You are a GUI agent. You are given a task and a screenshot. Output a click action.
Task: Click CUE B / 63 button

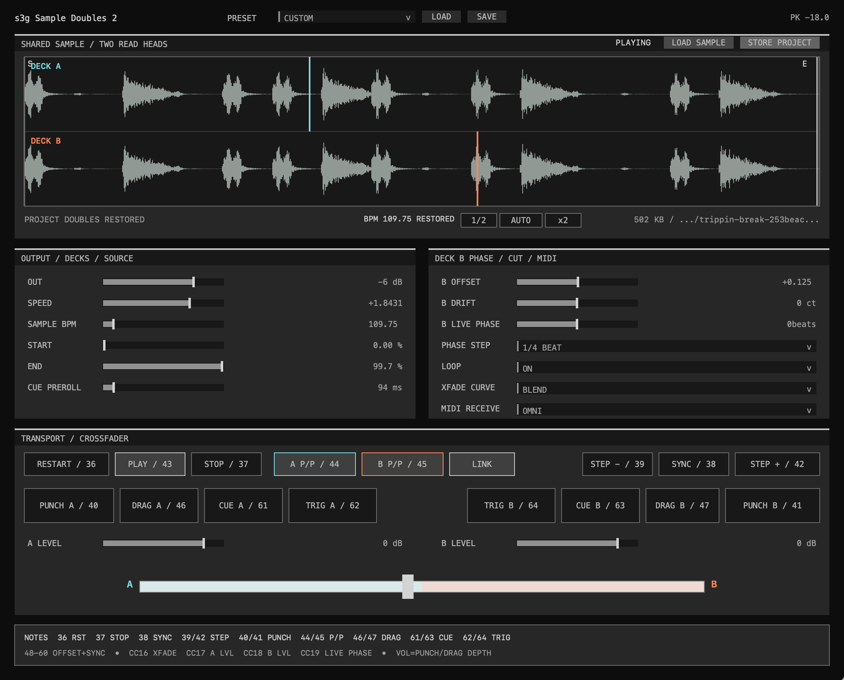click(x=601, y=506)
